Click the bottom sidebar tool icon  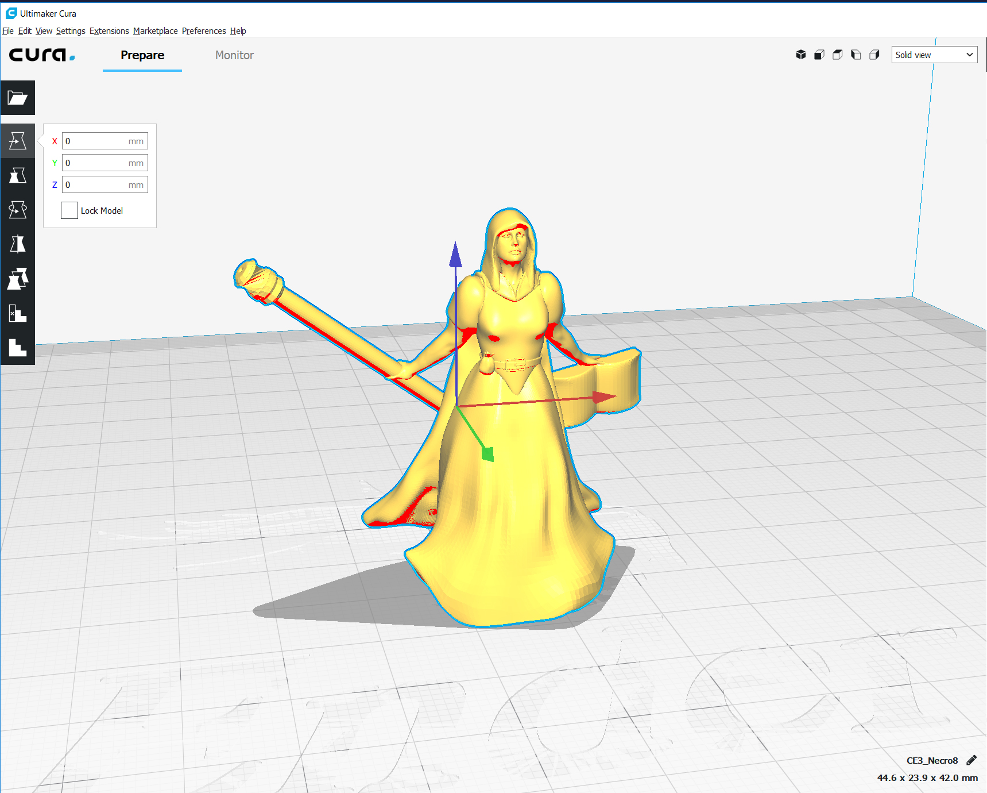point(17,348)
